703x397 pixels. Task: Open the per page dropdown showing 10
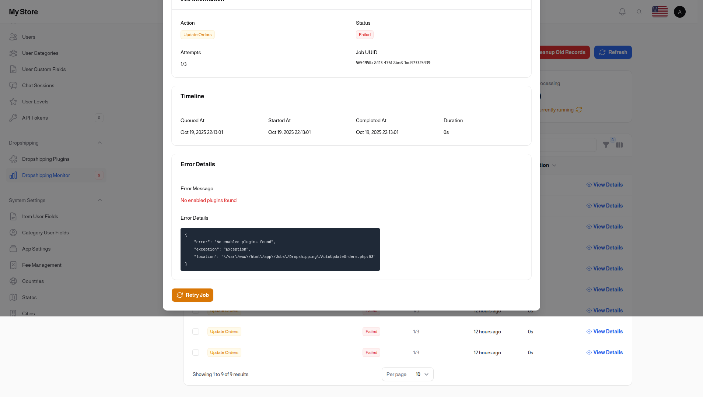pos(422,374)
